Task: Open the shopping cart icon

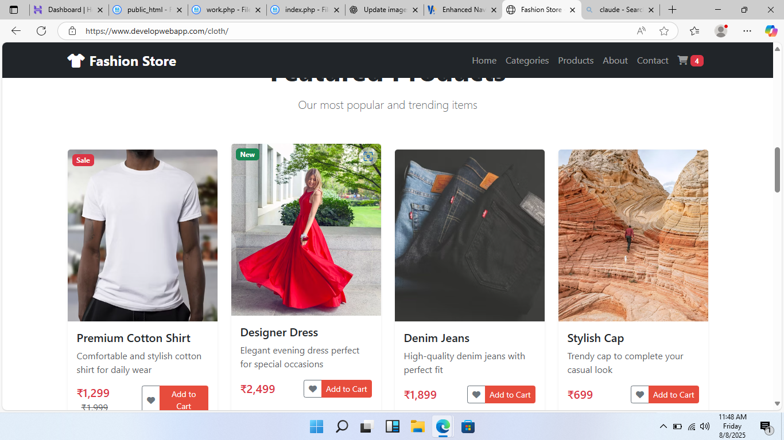Action: (682, 61)
